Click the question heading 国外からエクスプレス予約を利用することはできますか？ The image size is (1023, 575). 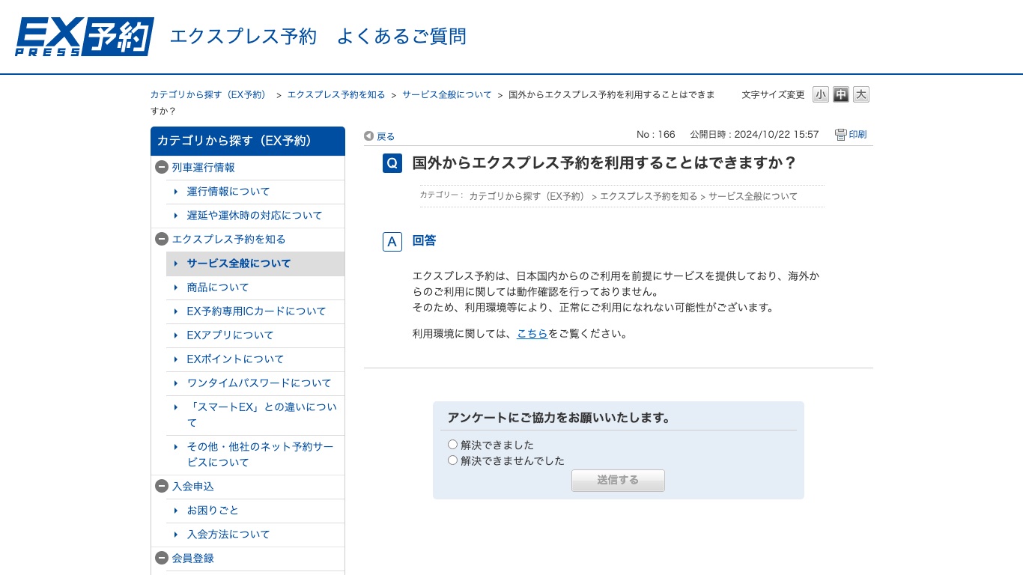coord(604,163)
